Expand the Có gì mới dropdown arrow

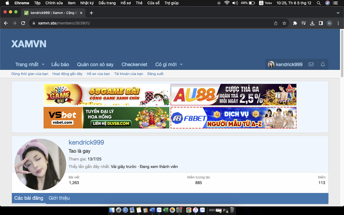[181, 64]
